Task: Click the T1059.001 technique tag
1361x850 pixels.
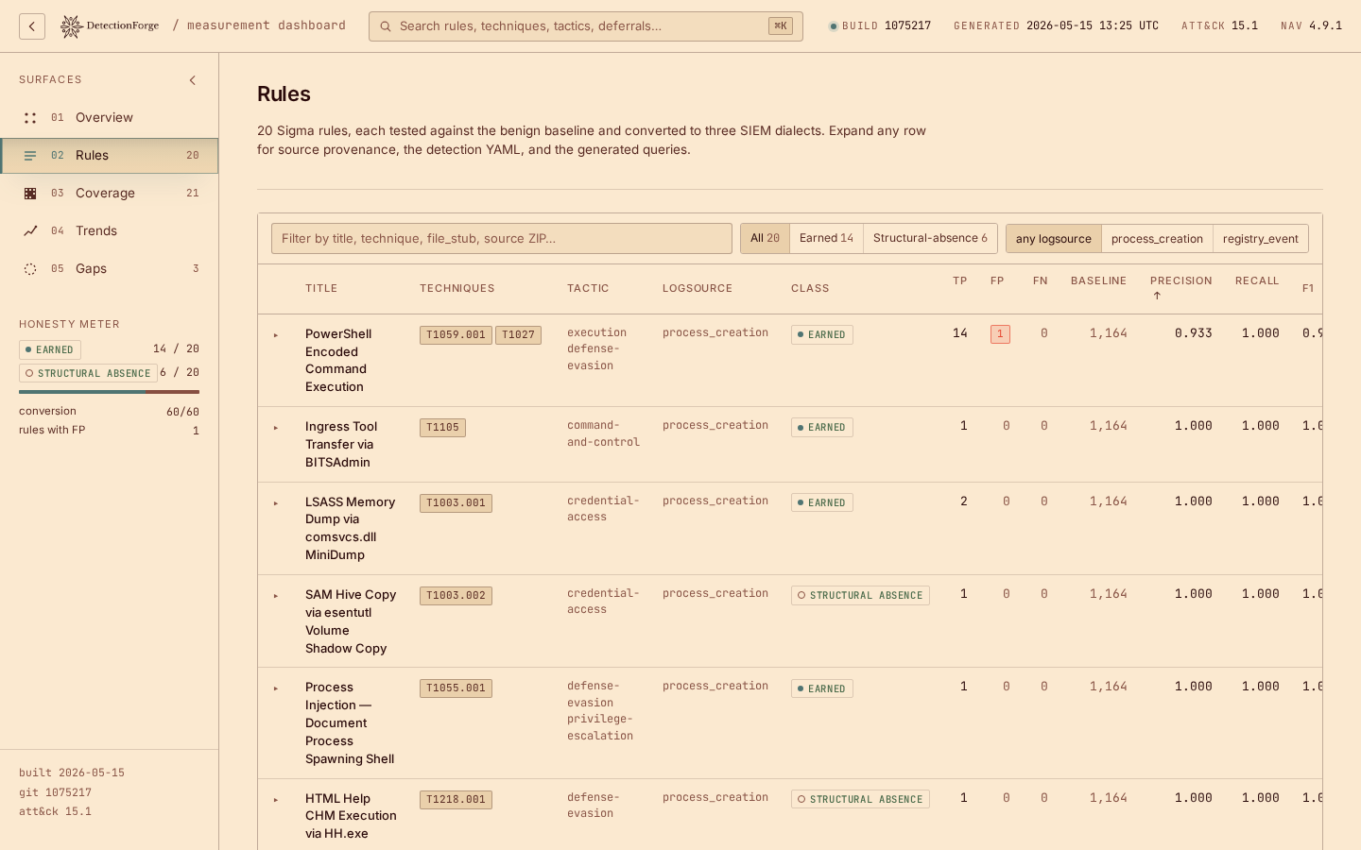Action: click(x=456, y=334)
